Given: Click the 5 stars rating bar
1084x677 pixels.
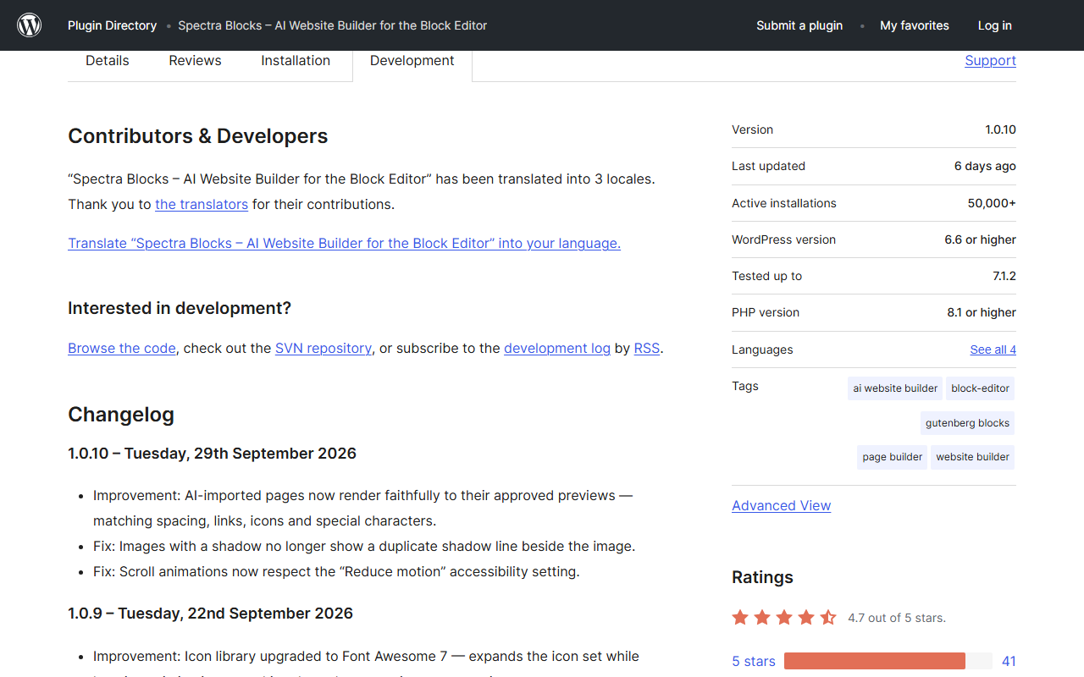Looking at the screenshot, I should [888, 661].
